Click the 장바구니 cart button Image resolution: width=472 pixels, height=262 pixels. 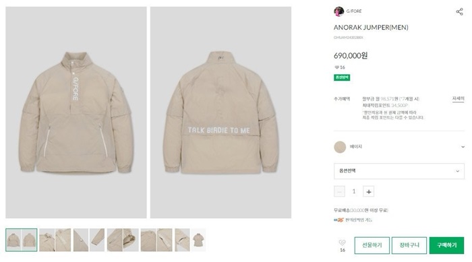[409, 245]
